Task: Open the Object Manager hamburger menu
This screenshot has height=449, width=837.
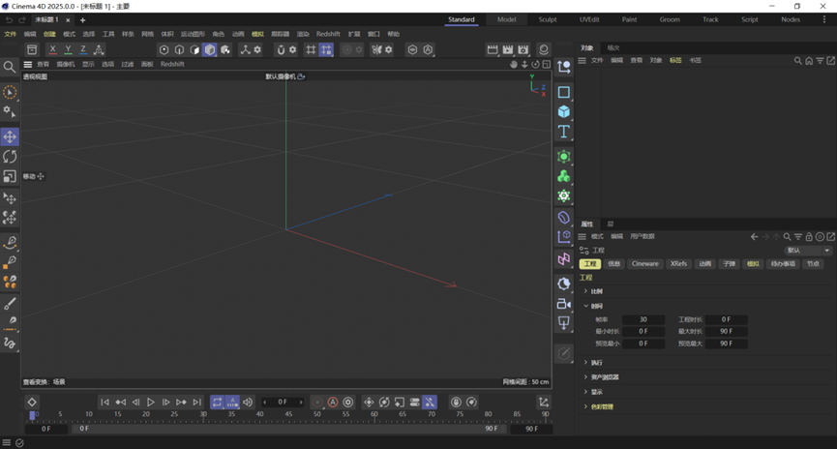Action: coord(582,60)
